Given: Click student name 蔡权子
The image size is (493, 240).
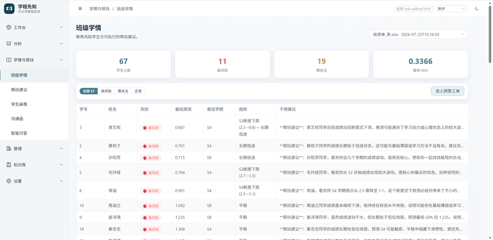Looking at the screenshot, I should coord(115,146).
